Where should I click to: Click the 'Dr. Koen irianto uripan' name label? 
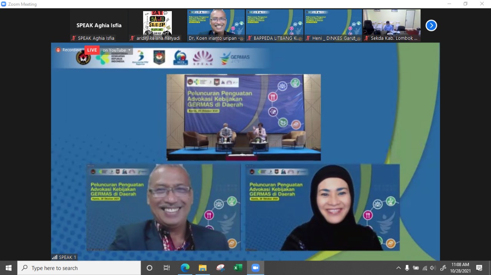point(216,38)
